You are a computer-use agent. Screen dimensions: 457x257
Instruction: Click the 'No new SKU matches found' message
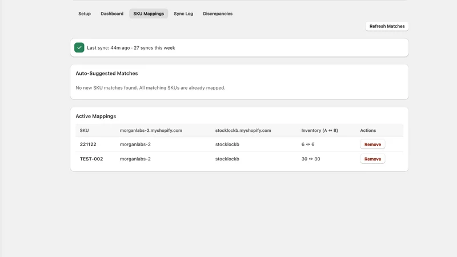click(150, 88)
